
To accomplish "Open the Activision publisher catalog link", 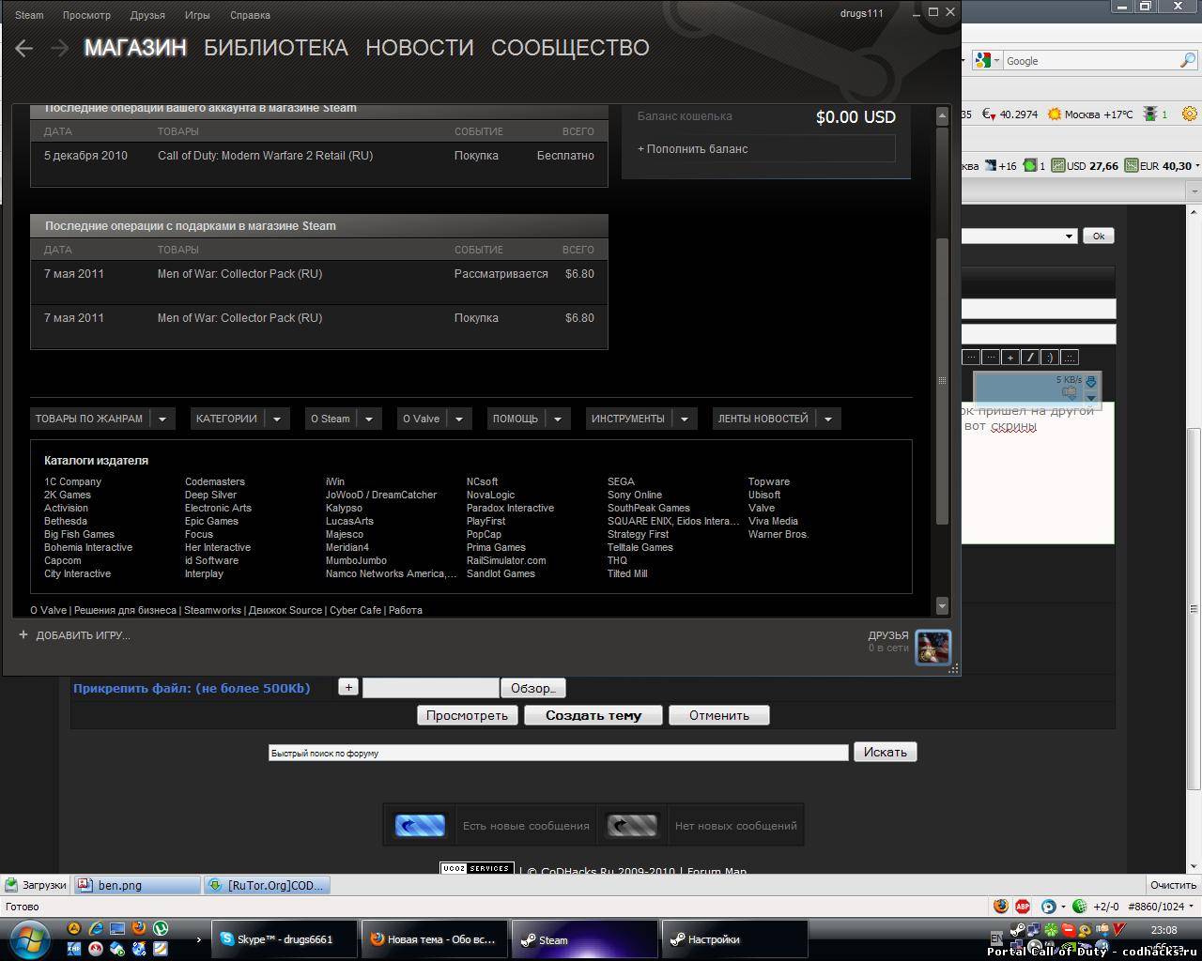I will (66, 508).
